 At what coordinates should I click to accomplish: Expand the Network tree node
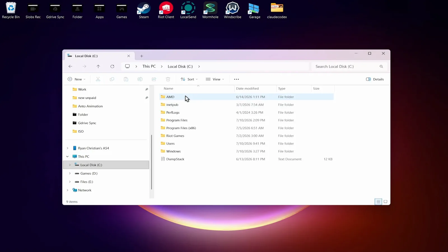click(67, 190)
